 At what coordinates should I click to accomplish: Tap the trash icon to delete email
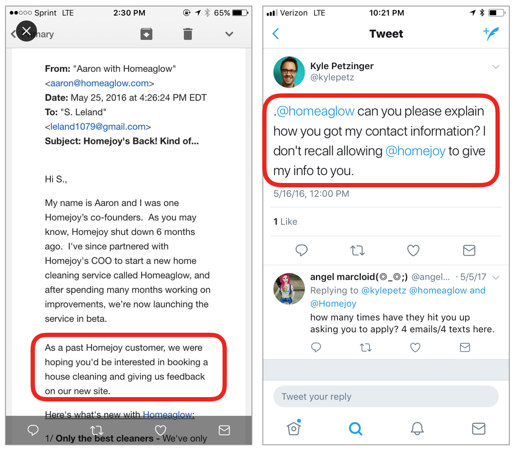(188, 34)
